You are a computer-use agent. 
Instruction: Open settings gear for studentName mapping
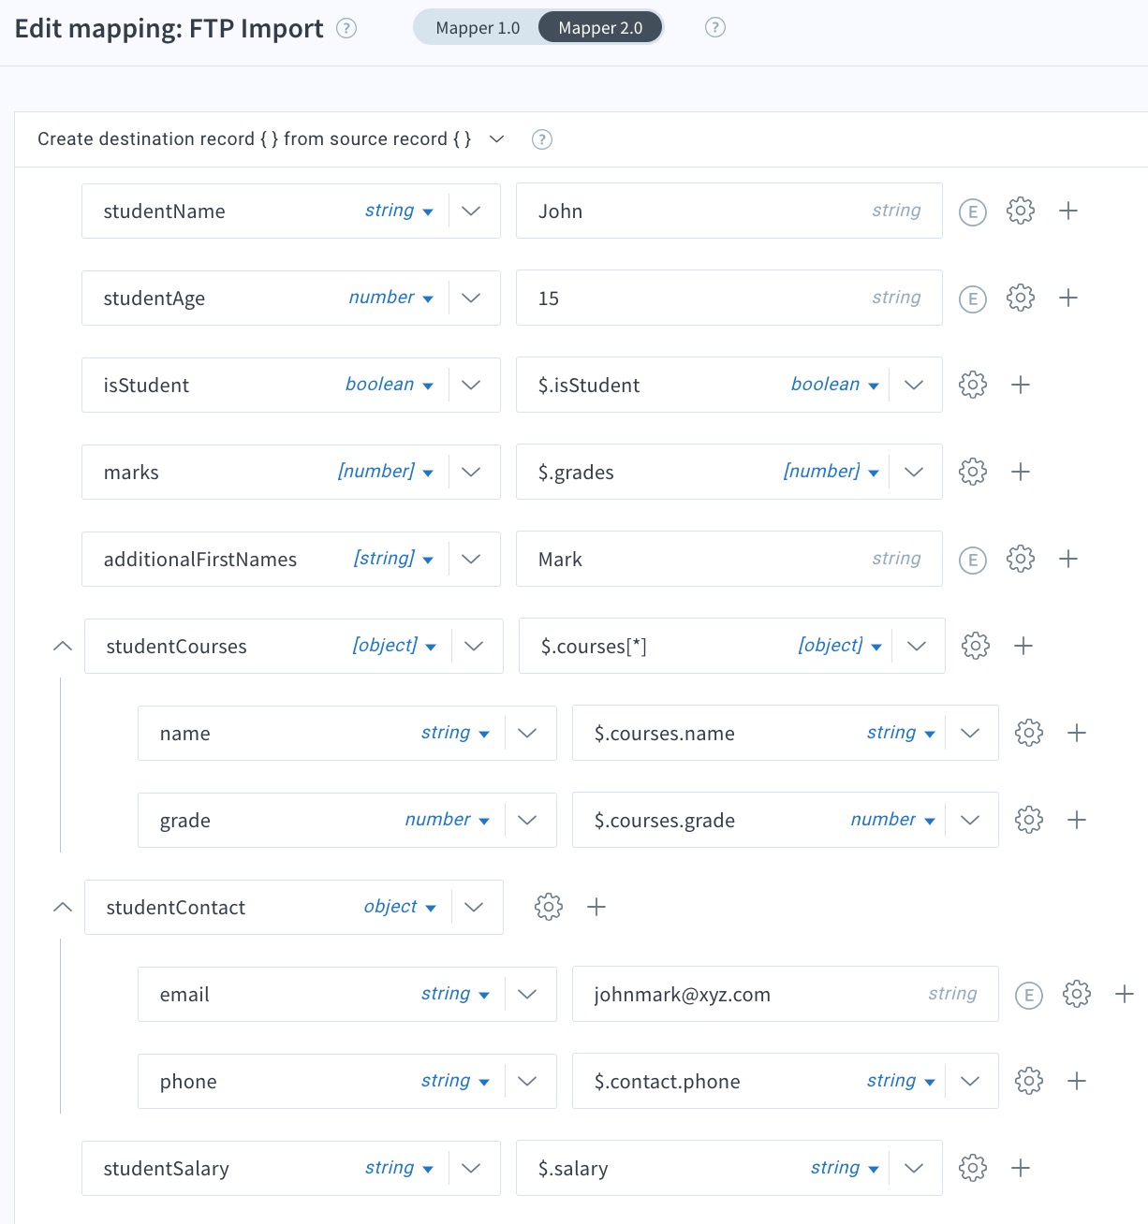click(1021, 211)
